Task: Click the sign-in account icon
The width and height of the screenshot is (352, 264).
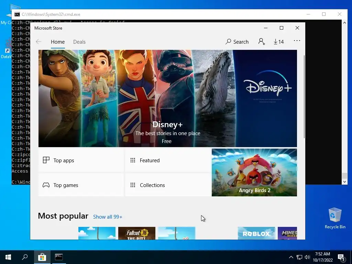Action: 262,42
